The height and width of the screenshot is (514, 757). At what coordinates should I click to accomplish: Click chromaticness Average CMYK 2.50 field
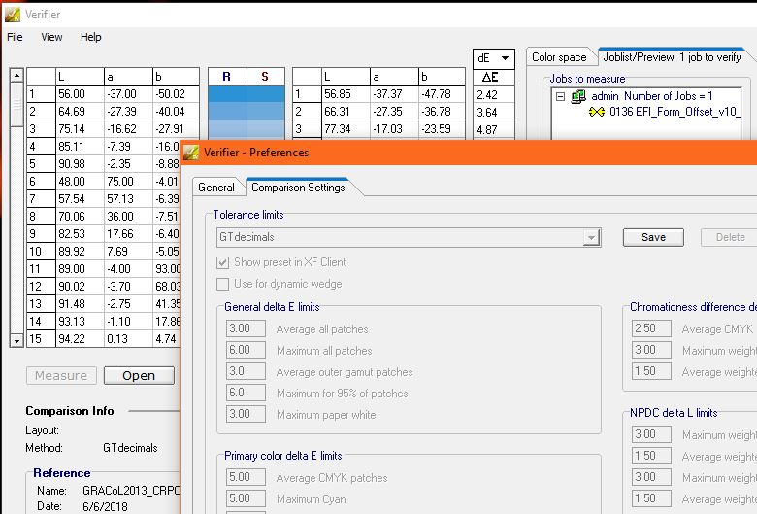[651, 328]
